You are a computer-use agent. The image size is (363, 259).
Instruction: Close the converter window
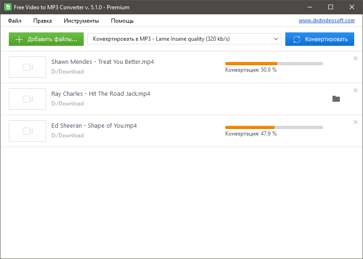point(352,7)
